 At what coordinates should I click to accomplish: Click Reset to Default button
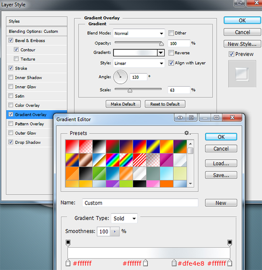(165, 104)
